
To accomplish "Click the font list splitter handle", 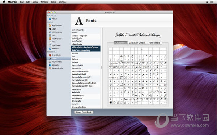I will coord(101,68).
